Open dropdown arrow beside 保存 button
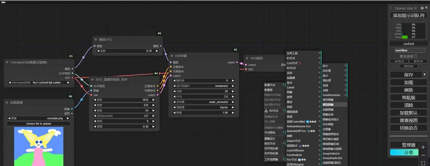 coord(425,75)
